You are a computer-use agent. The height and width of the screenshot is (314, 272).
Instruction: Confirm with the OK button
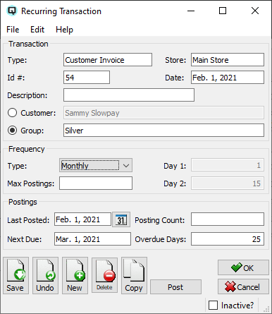(x=243, y=267)
